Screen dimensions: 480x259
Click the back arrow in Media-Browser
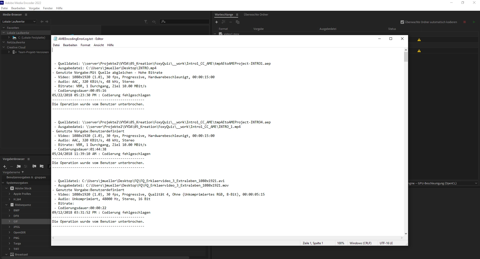42,22
